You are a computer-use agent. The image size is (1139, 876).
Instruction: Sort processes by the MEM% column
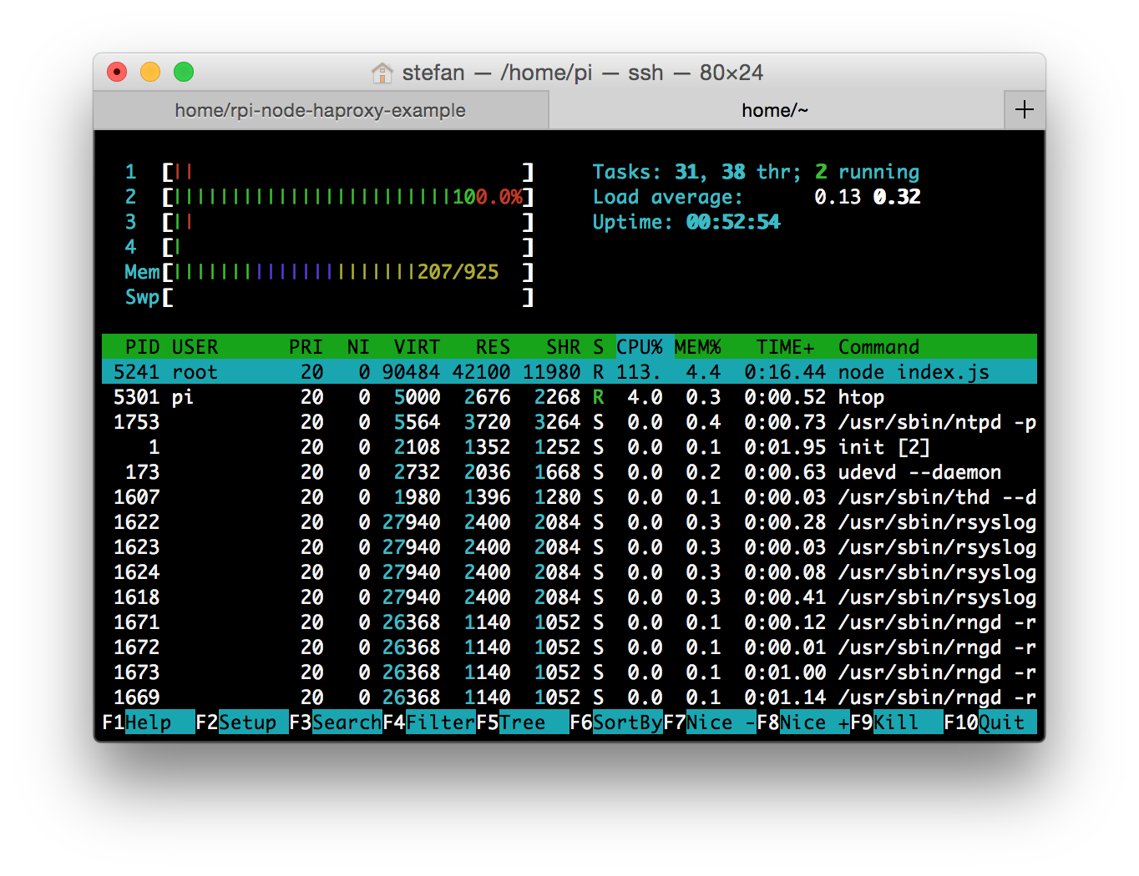click(x=697, y=346)
